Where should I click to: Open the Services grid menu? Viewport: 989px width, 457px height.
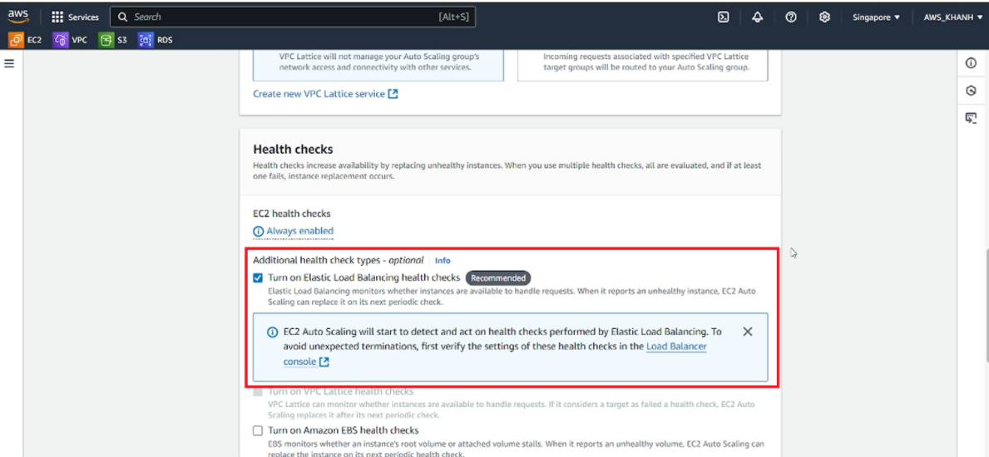75,17
